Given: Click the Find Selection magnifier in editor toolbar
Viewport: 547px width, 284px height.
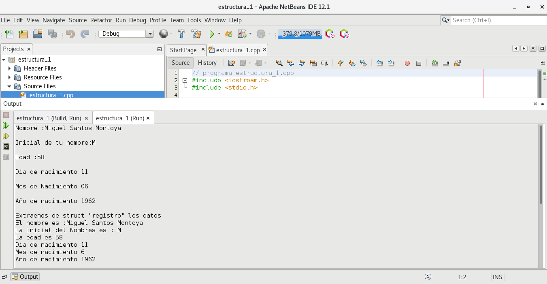Looking at the screenshot, I should tap(279, 63).
